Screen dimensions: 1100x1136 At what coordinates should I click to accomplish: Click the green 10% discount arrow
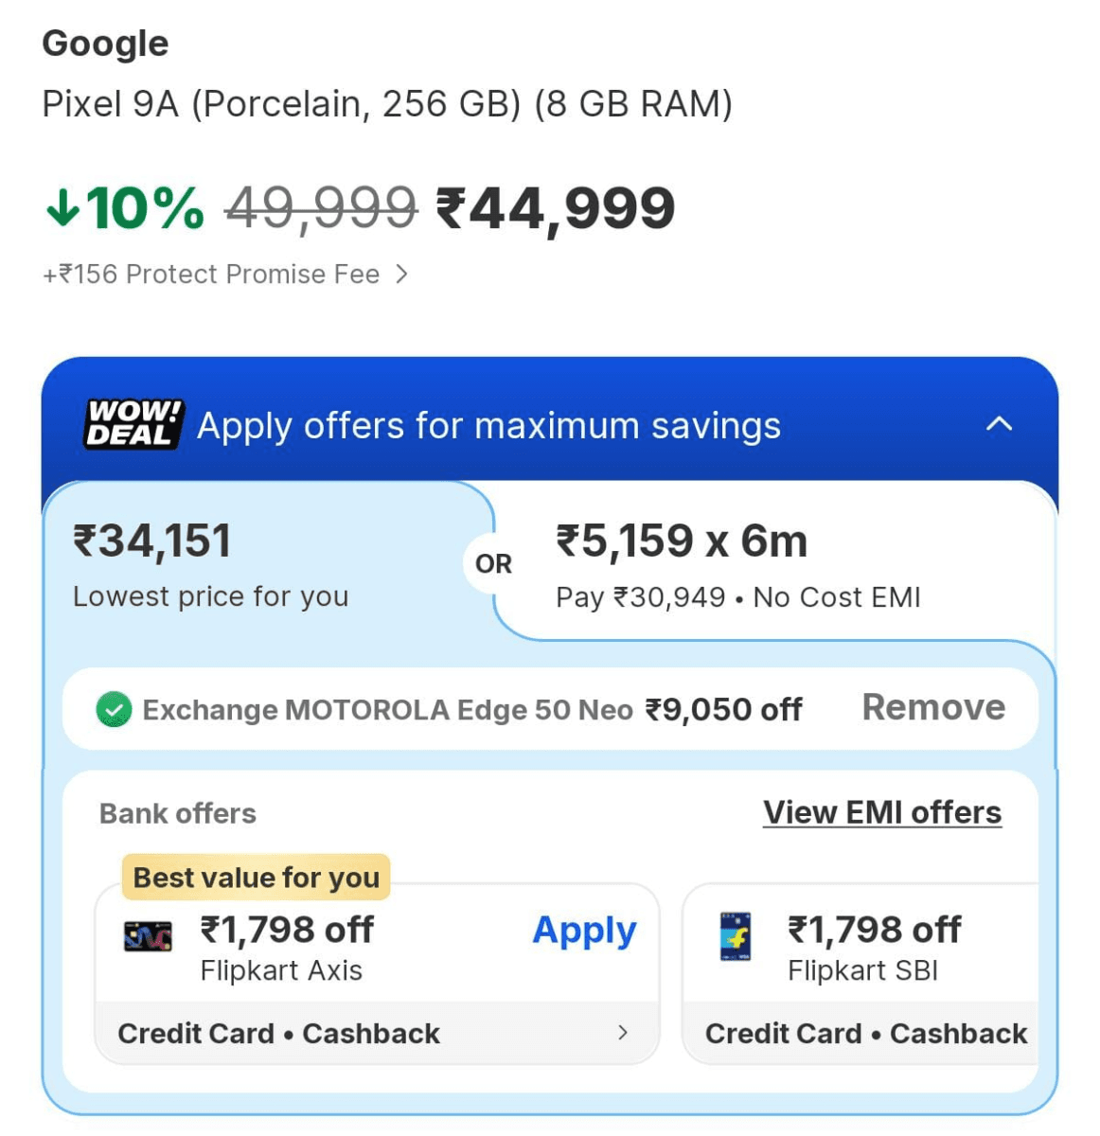point(62,207)
